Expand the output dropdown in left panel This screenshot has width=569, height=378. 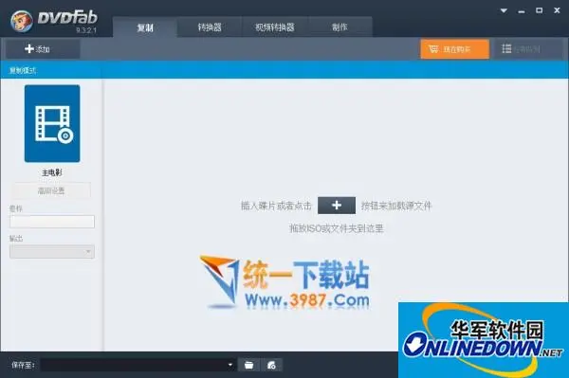52,251
